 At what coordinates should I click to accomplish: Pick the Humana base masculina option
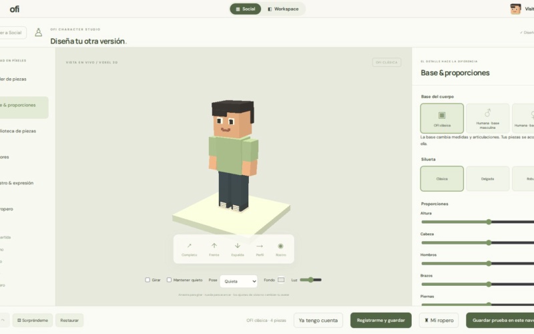(x=487, y=118)
